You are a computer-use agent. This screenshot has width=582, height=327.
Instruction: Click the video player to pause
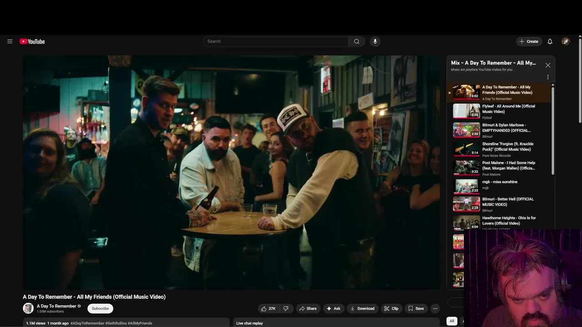pyautogui.click(x=231, y=173)
